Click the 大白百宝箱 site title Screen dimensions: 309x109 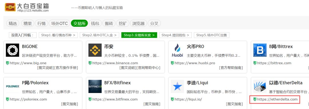[x=33, y=6]
